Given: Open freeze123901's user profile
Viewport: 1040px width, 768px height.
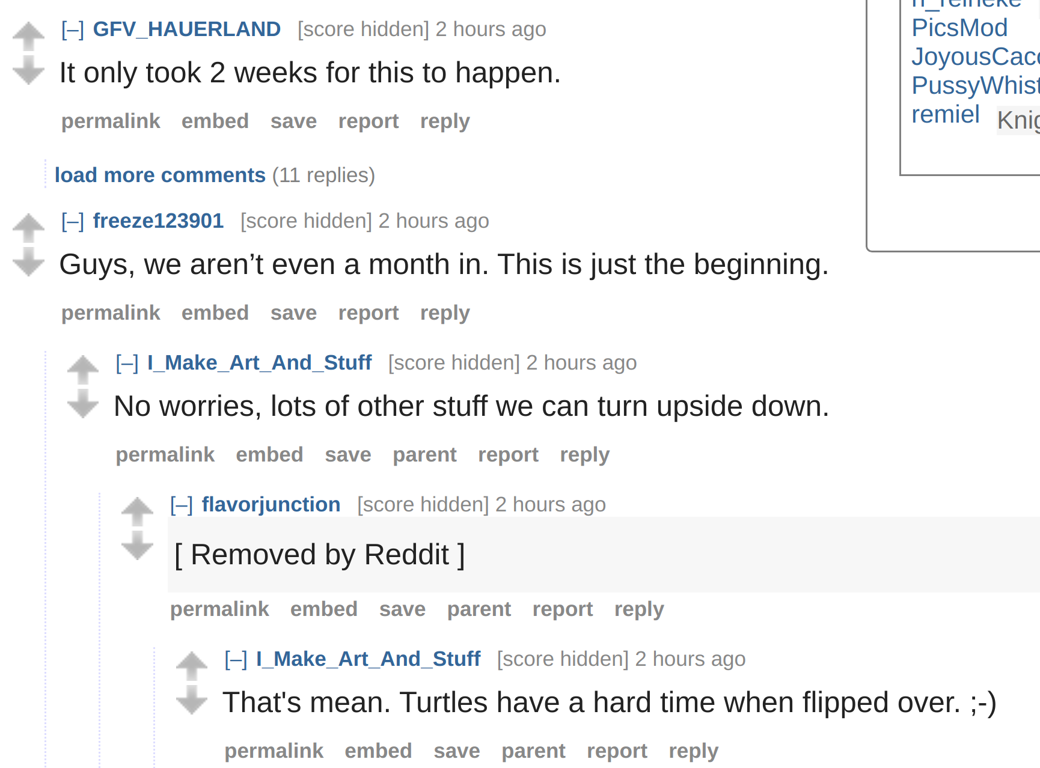Looking at the screenshot, I should coord(158,221).
